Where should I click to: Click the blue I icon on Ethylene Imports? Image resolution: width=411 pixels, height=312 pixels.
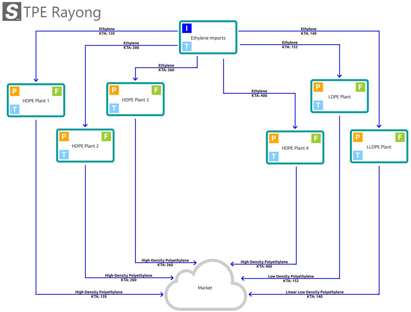click(x=187, y=28)
